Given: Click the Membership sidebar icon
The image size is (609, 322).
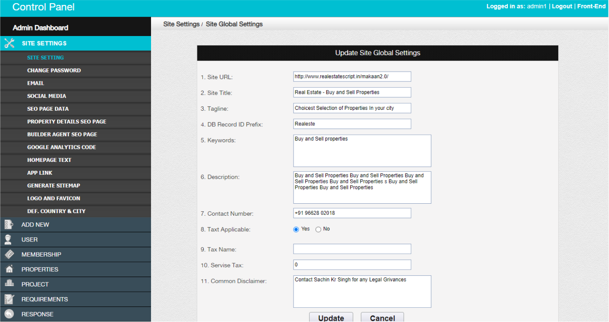Looking at the screenshot, I should click(x=9, y=254).
